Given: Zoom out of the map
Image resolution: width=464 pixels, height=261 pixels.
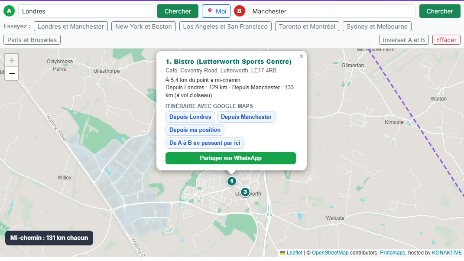Looking at the screenshot, I should (12, 73).
